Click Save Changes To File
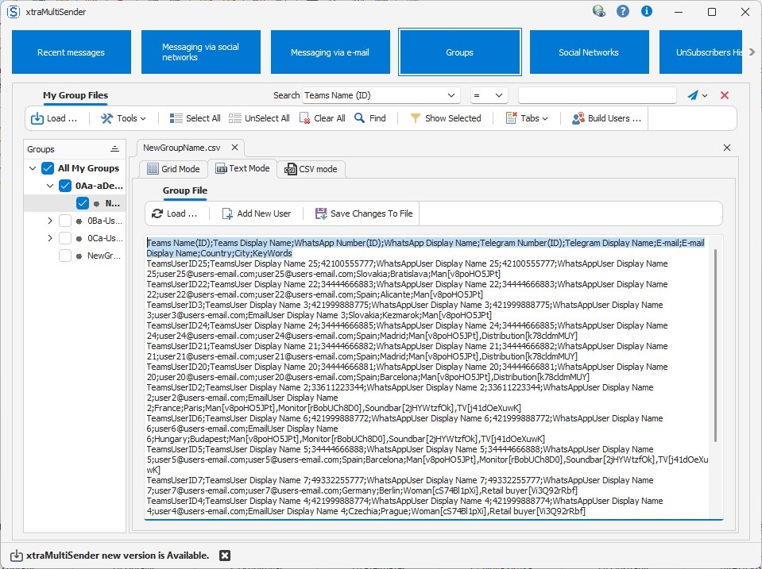Screen dimensions: 762x569 [364, 213]
